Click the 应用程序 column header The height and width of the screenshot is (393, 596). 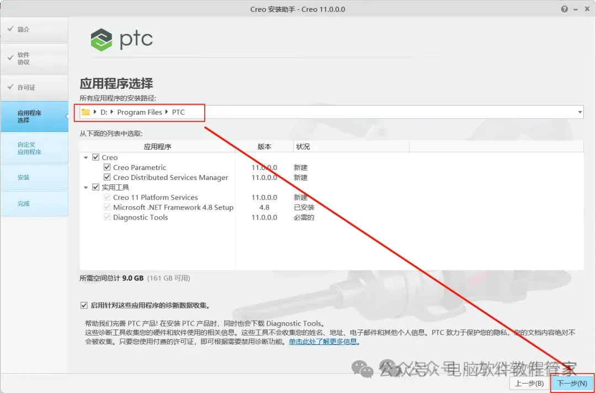pyautogui.click(x=157, y=146)
